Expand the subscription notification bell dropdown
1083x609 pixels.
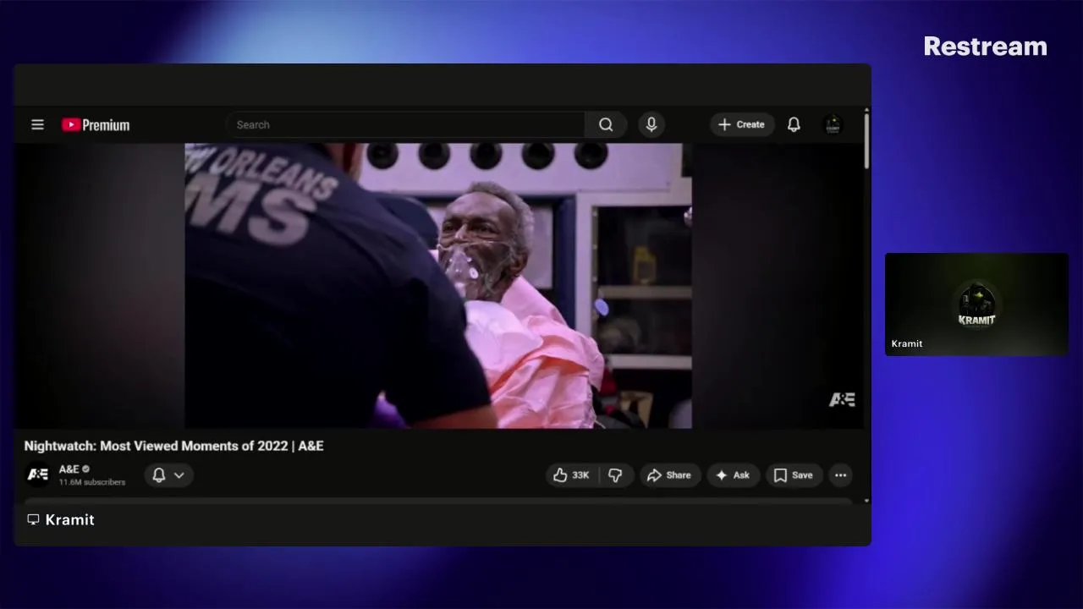pos(168,475)
